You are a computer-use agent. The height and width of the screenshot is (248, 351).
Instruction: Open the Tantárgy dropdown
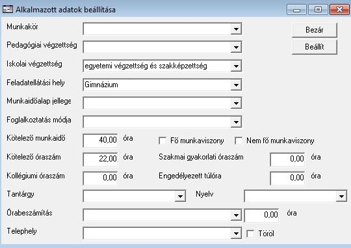180,197
